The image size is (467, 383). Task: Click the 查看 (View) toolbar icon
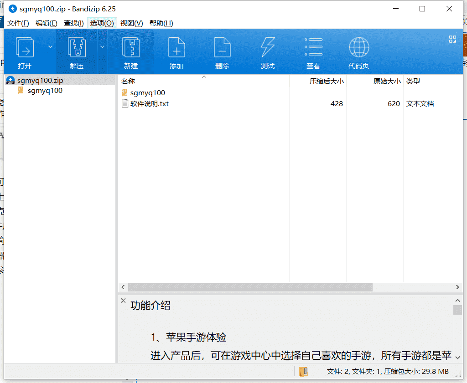pyautogui.click(x=313, y=47)
